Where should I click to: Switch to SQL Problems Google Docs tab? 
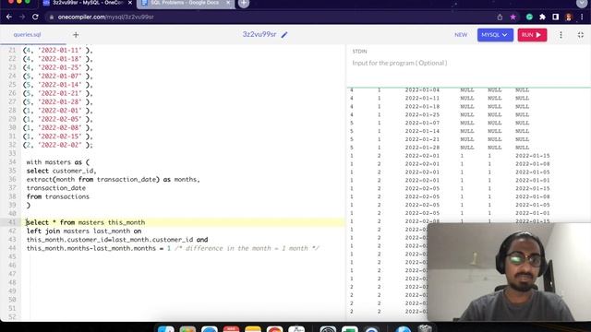click(185, 3)
